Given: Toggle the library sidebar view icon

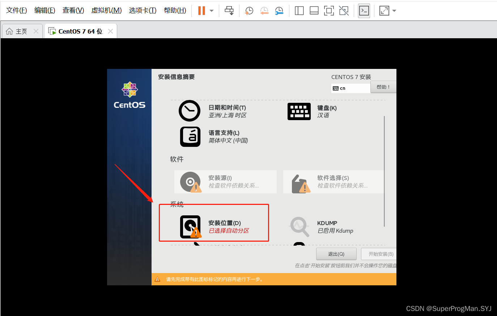Looking at the screenshot, I should pos(299,11).
